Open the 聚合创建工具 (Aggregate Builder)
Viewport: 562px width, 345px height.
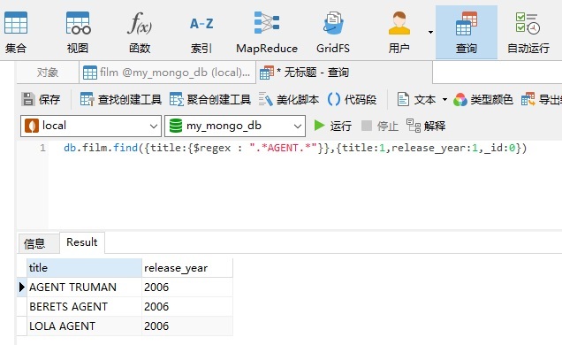click(x=210, y=99)
